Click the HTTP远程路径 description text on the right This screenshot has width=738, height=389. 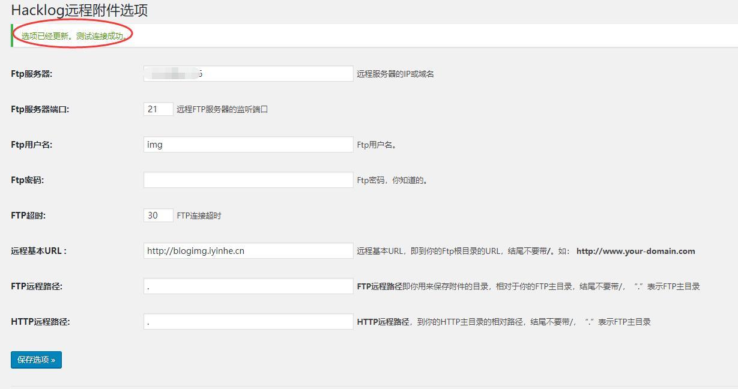point(504,322)
